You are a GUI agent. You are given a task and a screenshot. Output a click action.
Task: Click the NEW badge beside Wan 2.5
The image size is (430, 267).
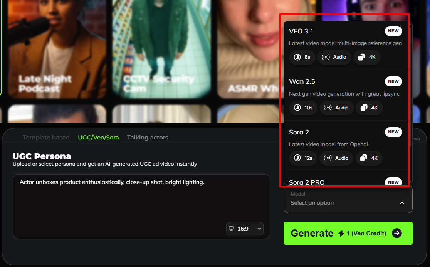[393, 81]
